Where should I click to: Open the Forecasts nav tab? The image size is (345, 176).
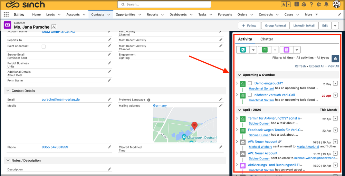pos(225,14)
